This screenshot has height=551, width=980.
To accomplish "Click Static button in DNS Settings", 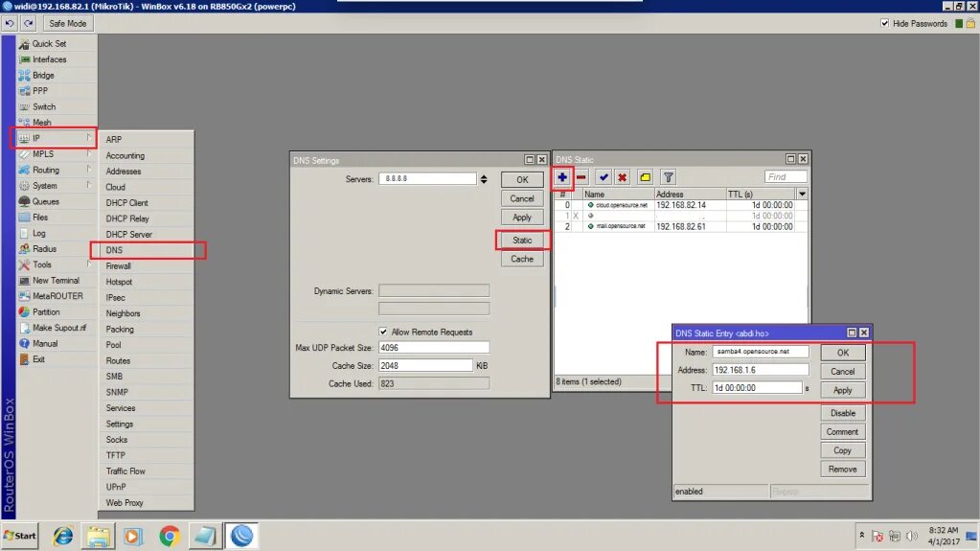I will (522, 241).
